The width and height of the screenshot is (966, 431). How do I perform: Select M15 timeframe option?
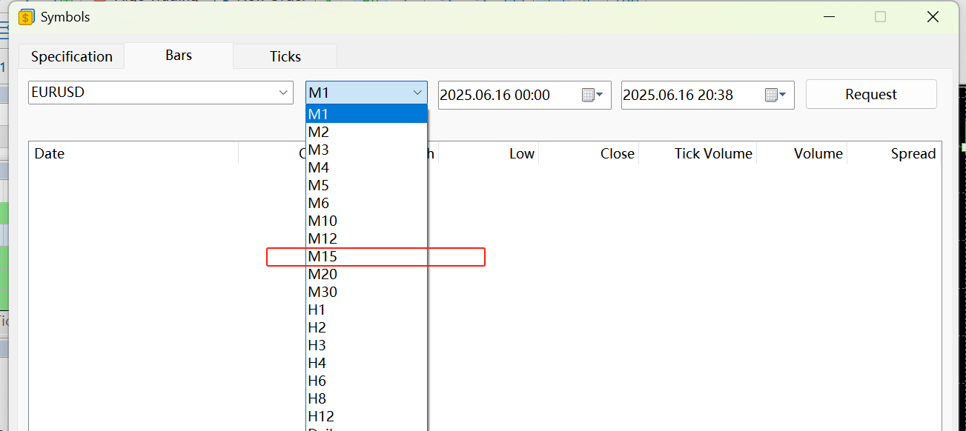click(x=367, y=256)
